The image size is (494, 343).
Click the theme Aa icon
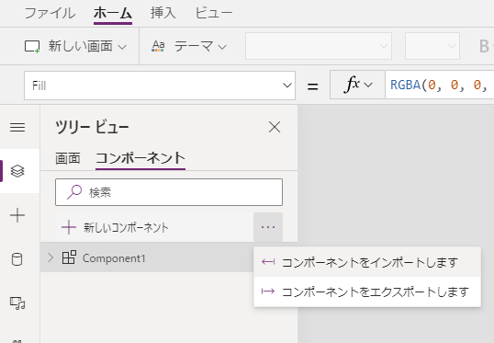[x=158, y=46]
